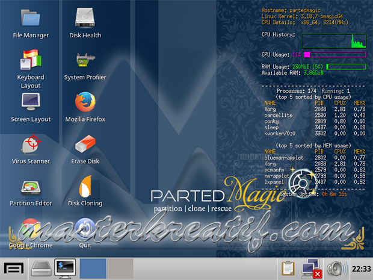This screenshot has height=280, width=373.
Task: Click the 22:33 taskbar clock
Action: [x=362, y=269]
